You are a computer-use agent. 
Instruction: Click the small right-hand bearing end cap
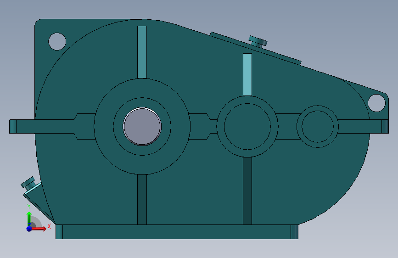pos(317,126)
